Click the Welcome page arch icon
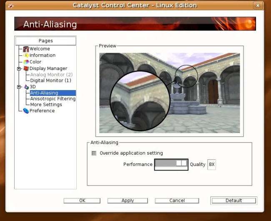271x221 pixels. (26, 49)
